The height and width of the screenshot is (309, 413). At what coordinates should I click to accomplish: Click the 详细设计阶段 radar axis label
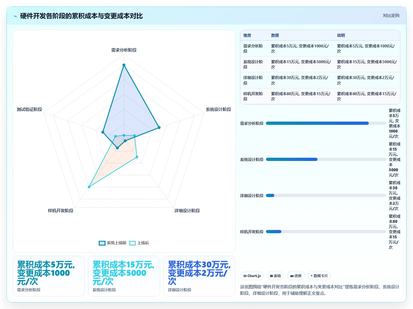(187, 211)
